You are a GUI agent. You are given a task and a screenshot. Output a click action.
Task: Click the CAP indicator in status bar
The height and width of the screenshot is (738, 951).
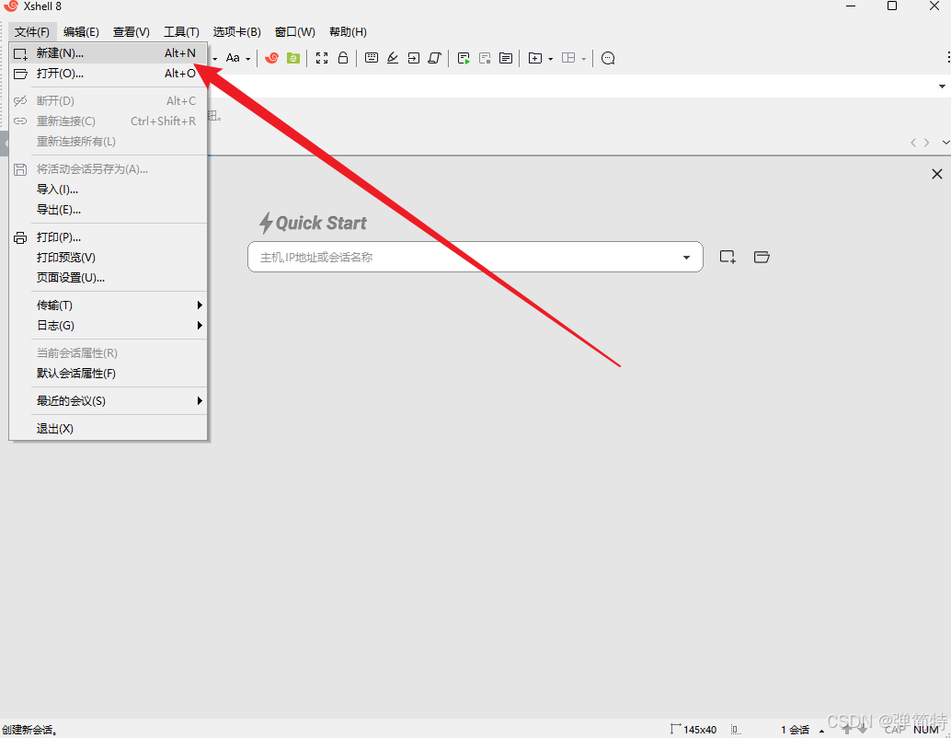point(895,730)
